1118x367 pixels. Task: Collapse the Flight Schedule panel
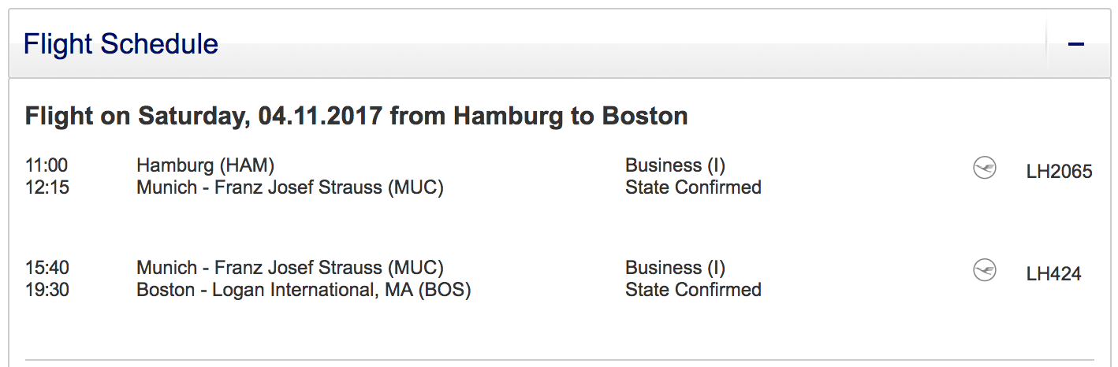coord(1075,44)
